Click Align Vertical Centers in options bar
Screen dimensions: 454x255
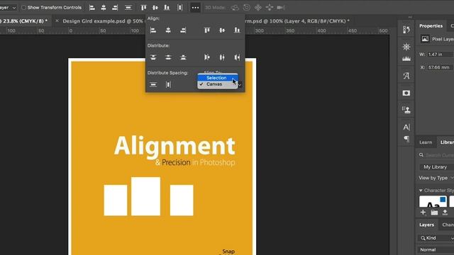(x=155, y=8)
